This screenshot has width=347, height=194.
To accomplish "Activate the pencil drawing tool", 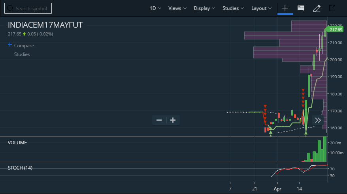I will coord(317,8).
